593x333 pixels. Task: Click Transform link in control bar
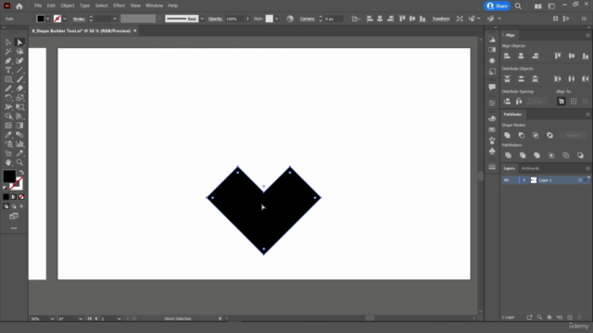(441, 18)
